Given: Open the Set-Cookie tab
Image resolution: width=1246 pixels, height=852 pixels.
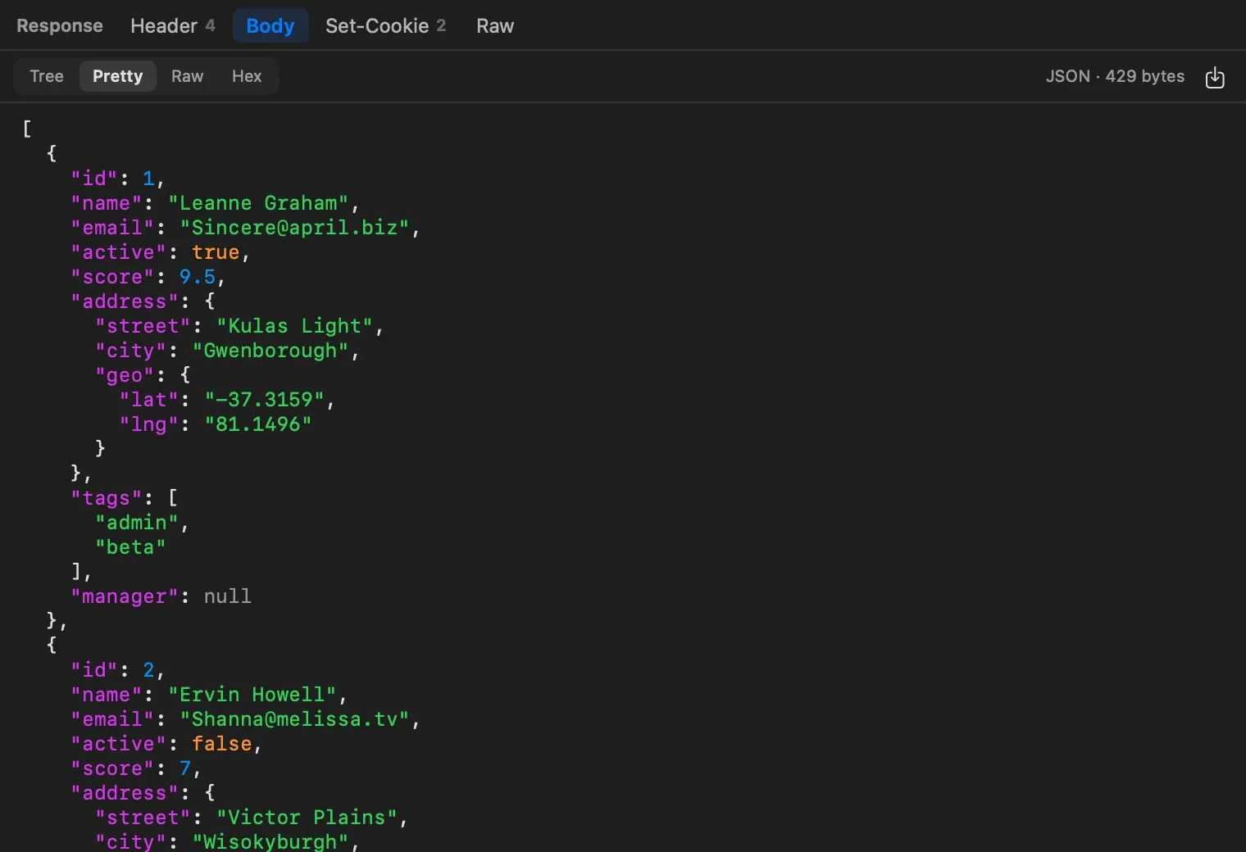Looking at the screenshot, I should coord(386,25).
